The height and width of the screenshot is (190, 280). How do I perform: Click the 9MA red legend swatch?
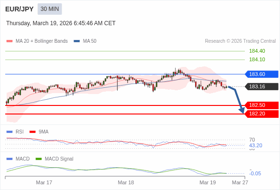pos(32,132)
